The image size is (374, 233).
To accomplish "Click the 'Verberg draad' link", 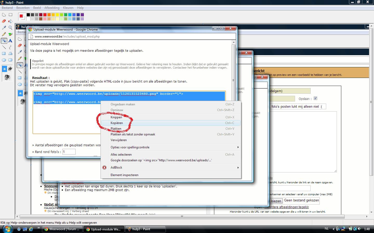I will [80, 211].
